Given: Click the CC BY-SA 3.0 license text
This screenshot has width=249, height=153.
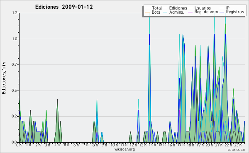Looking at the screenshot, I should click(x=236, y=150).
